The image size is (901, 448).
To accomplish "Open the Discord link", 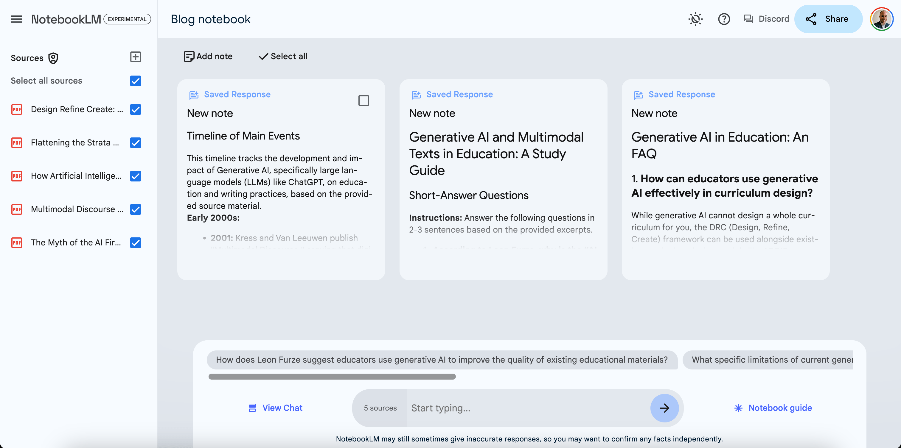I will point(766,19).
